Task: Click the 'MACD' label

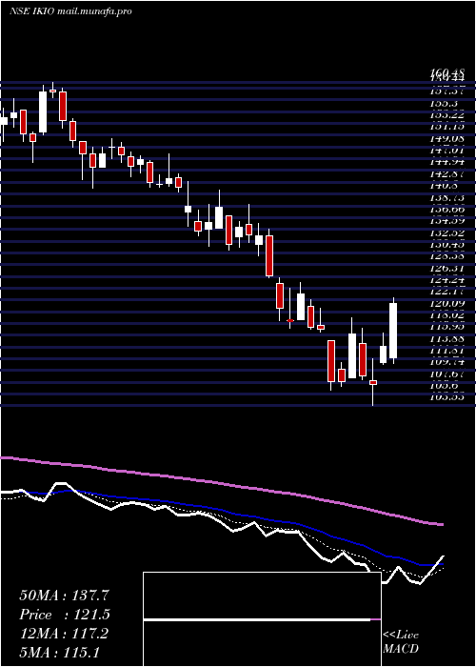Action: point(401,649)
